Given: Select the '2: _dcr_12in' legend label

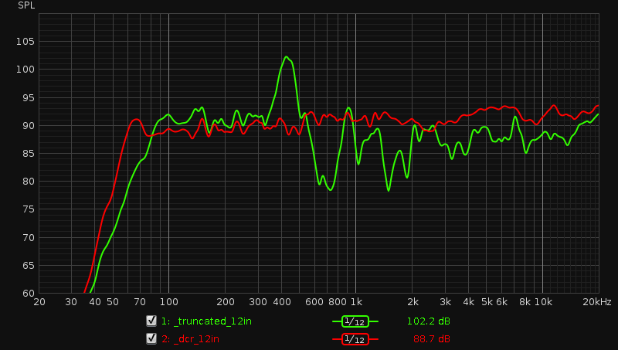Looking at the screenshot, I should tap(190, 339).
